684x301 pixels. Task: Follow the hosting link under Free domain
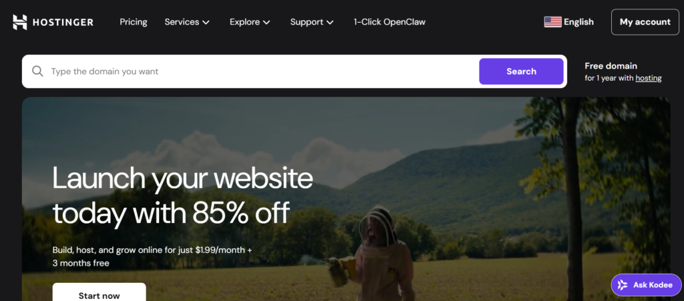[649, 78]
